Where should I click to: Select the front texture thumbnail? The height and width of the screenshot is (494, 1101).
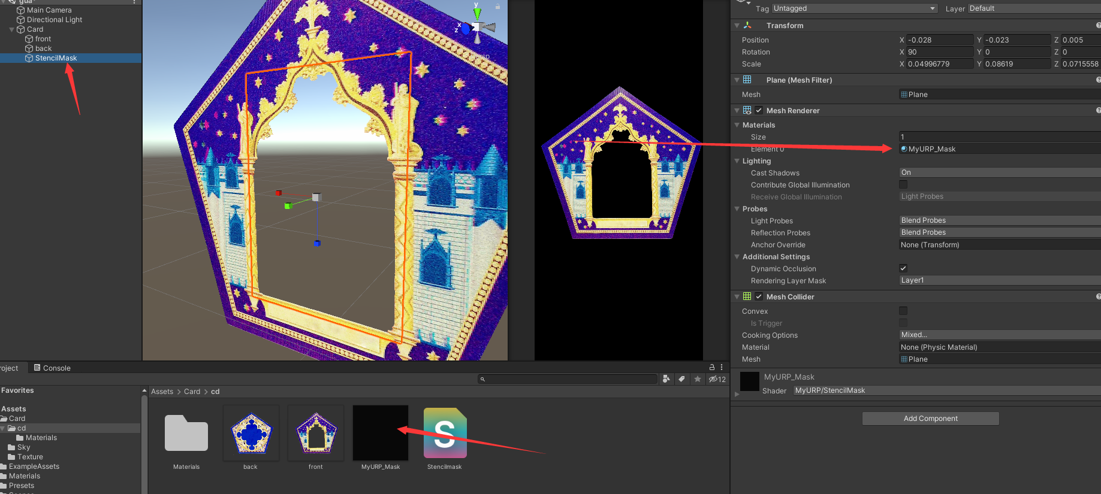click(316, 433)
